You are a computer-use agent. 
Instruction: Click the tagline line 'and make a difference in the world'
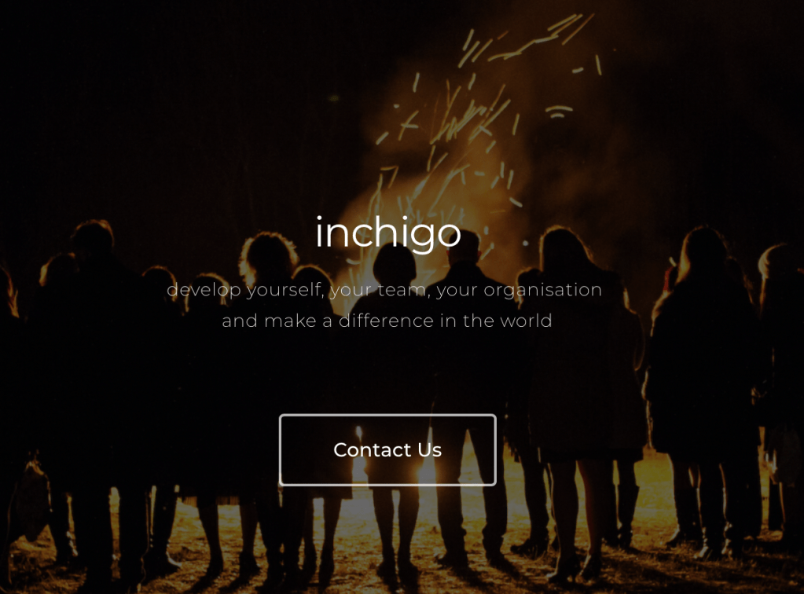(387, 321)
